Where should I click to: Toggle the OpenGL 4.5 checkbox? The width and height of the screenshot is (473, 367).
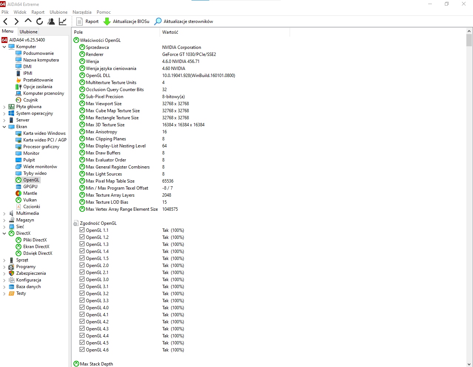[x=82, y=343]
